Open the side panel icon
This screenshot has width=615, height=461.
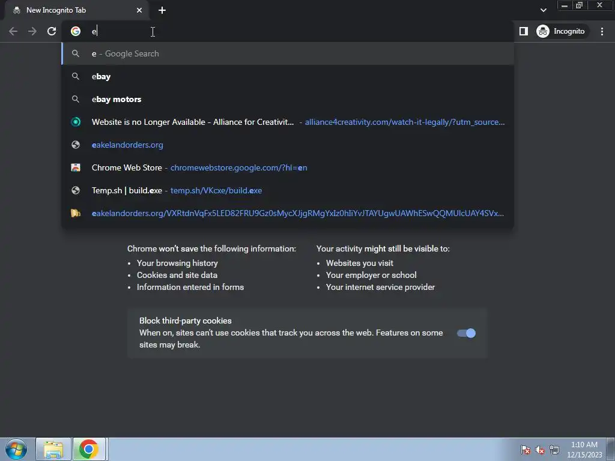pos(523,31)
